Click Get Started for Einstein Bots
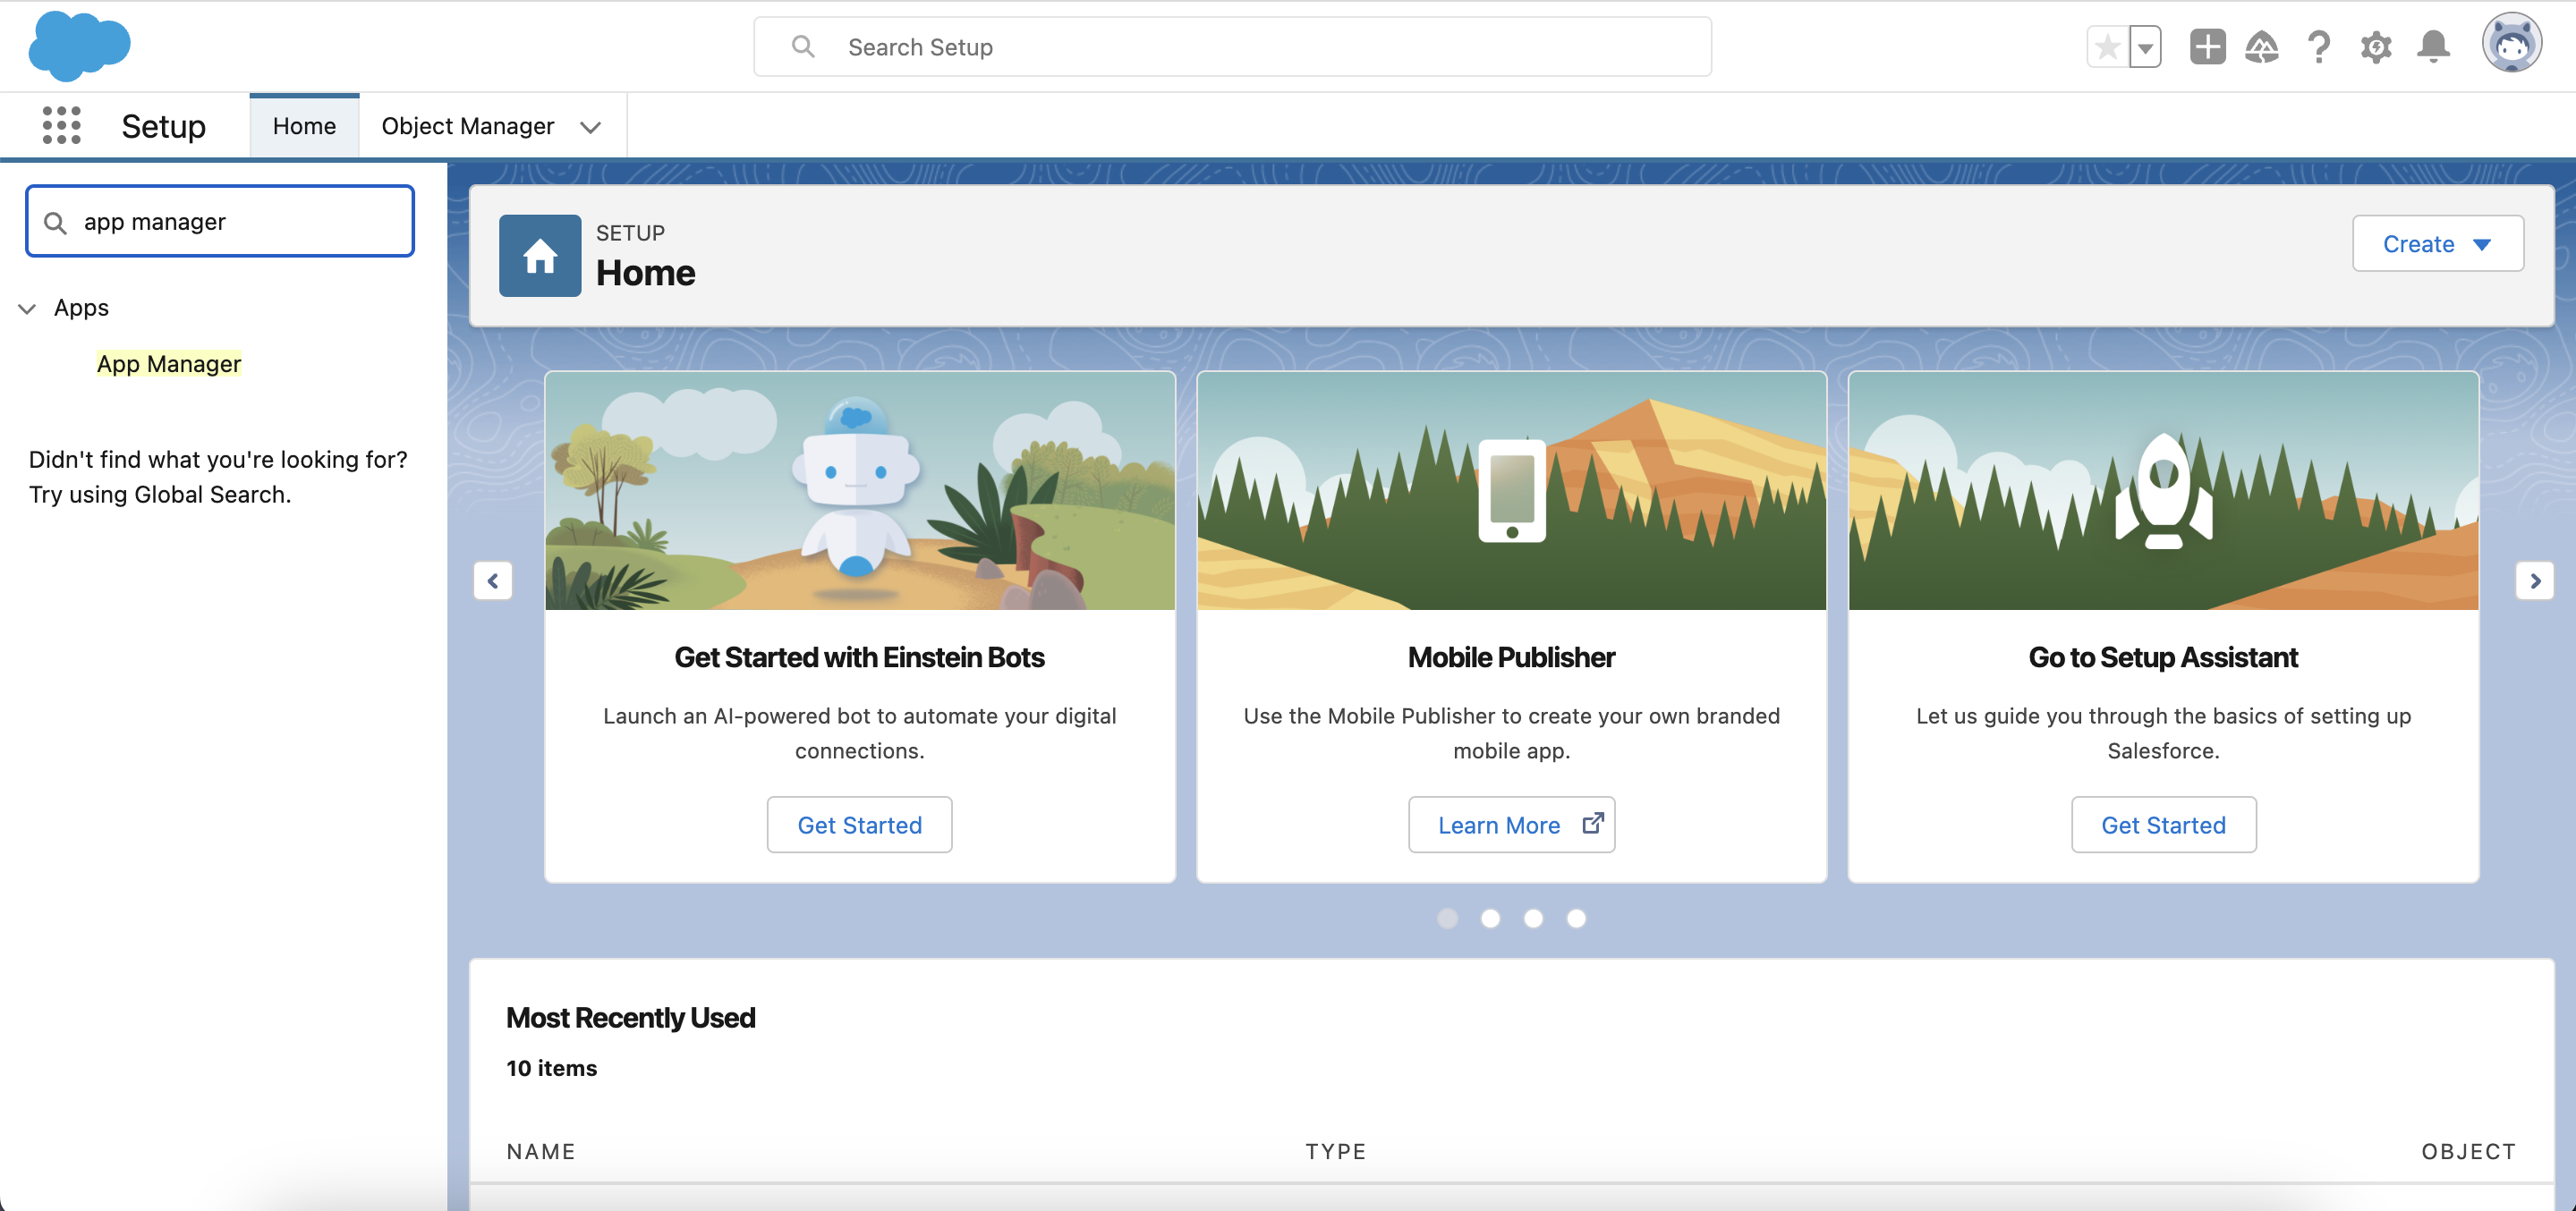Viewport: 2576px width, 1211px height. [859, 823]
